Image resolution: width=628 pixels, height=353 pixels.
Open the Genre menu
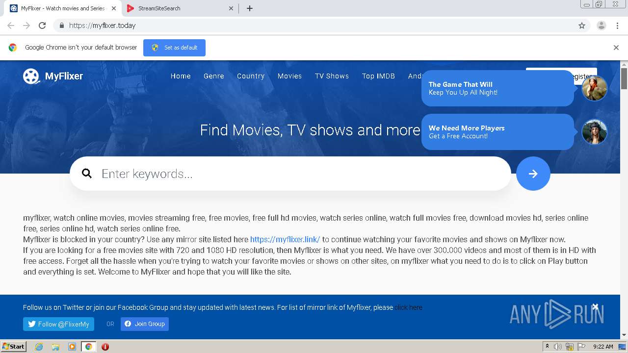click(x=214, y=76)
